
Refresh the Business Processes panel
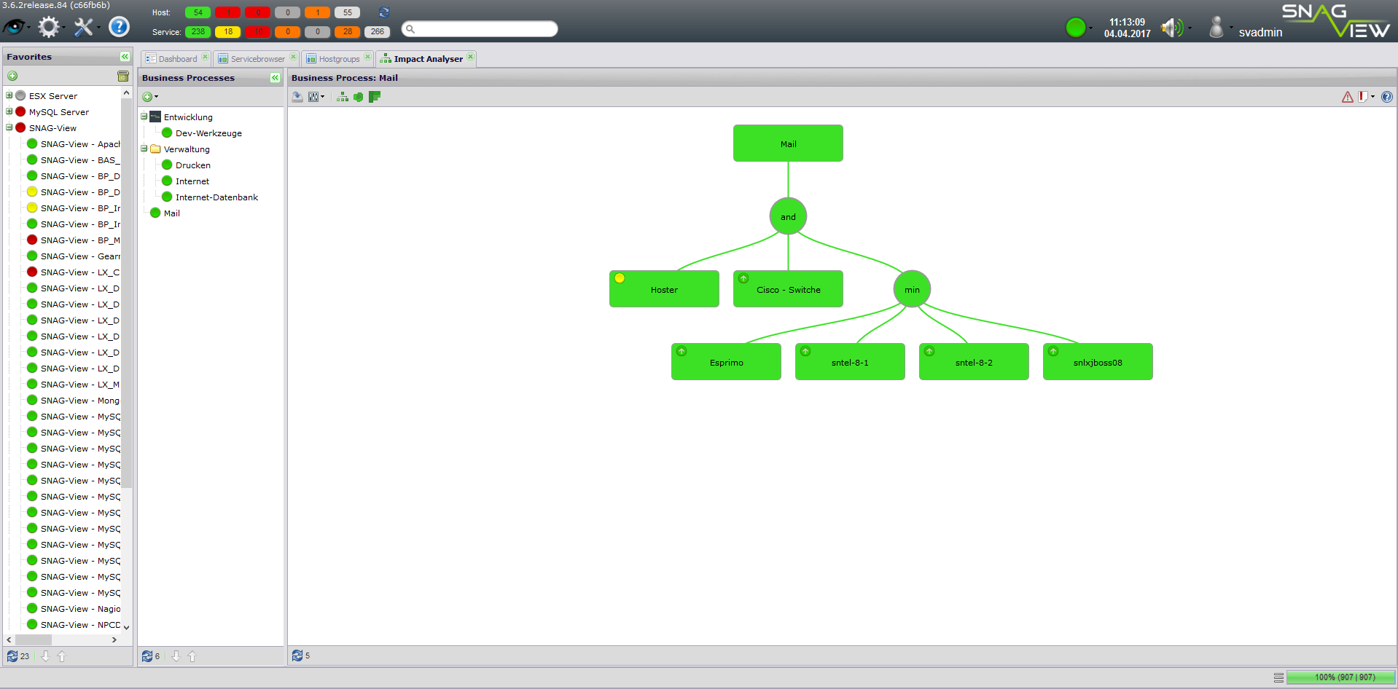tap(147, 656)
